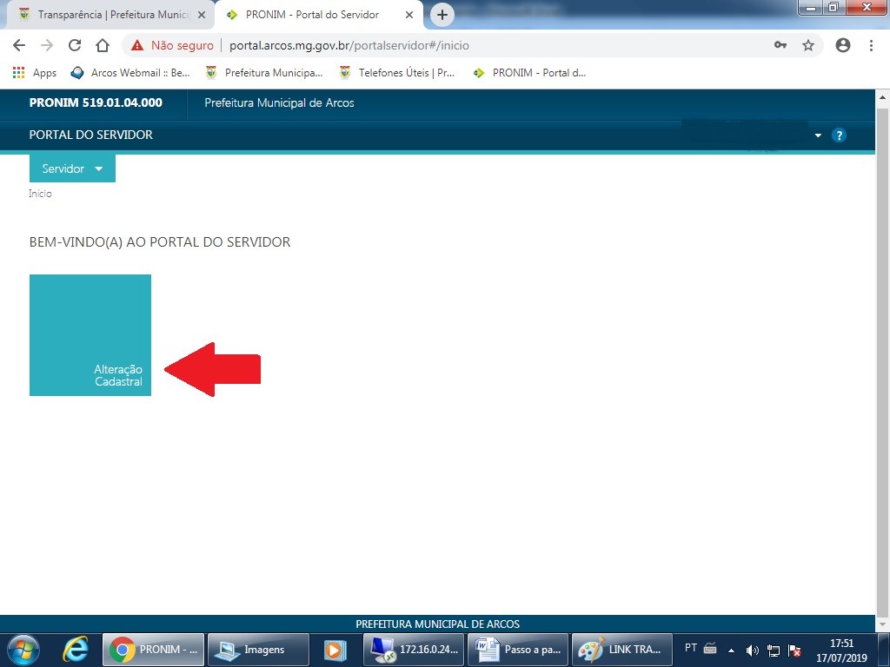Go to the browser home page
Image resolution: width=890 pixels, height=667 pixels.
pos(103,45)
